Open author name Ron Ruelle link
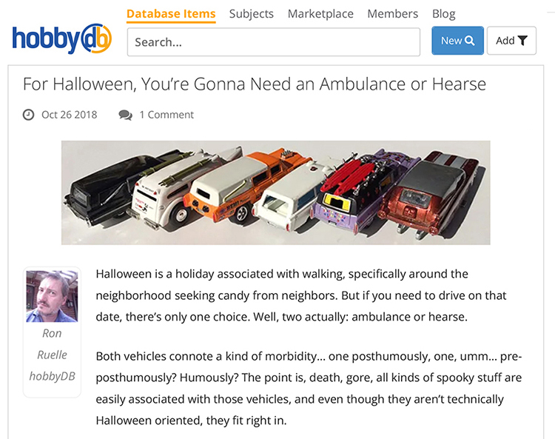 point(52,344)
